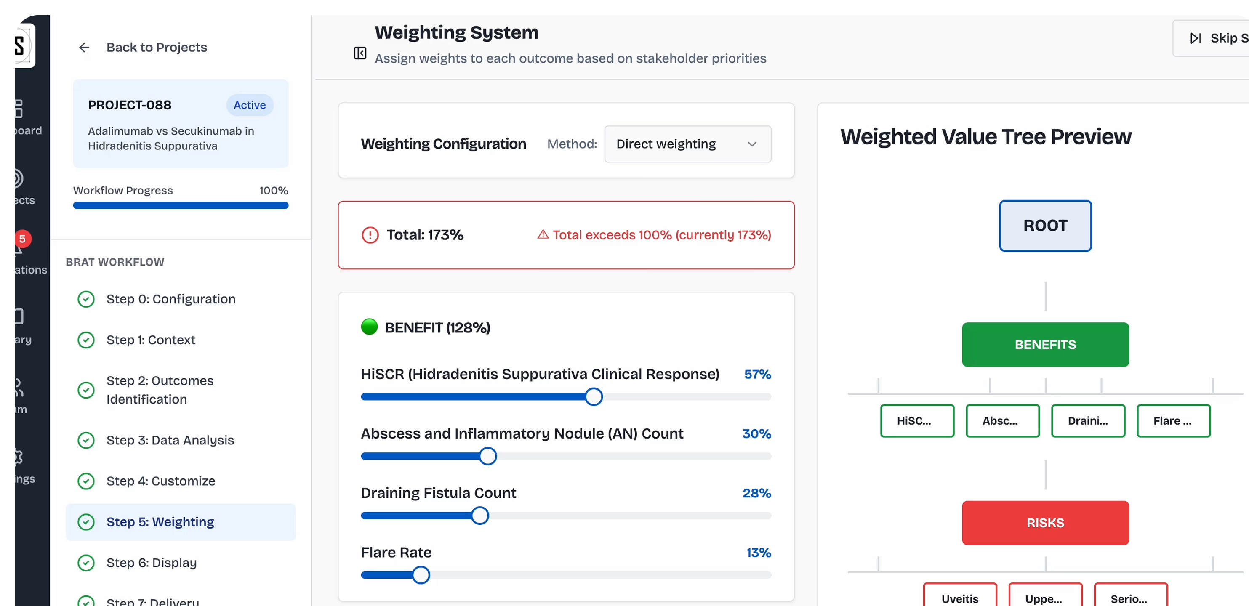Viewport: 1249px width, 606px height.
Task: Click Back to Projects link
Action: [x=157, y=48]
